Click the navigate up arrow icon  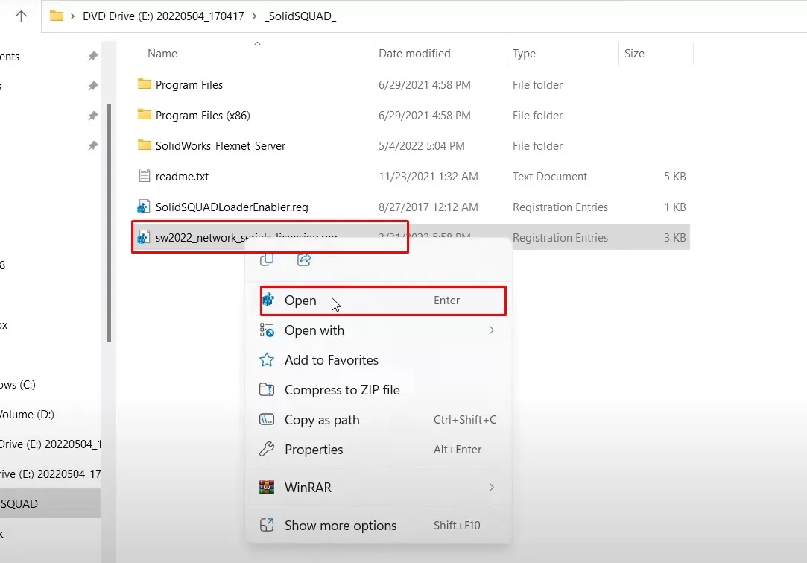tap(19, 15)
